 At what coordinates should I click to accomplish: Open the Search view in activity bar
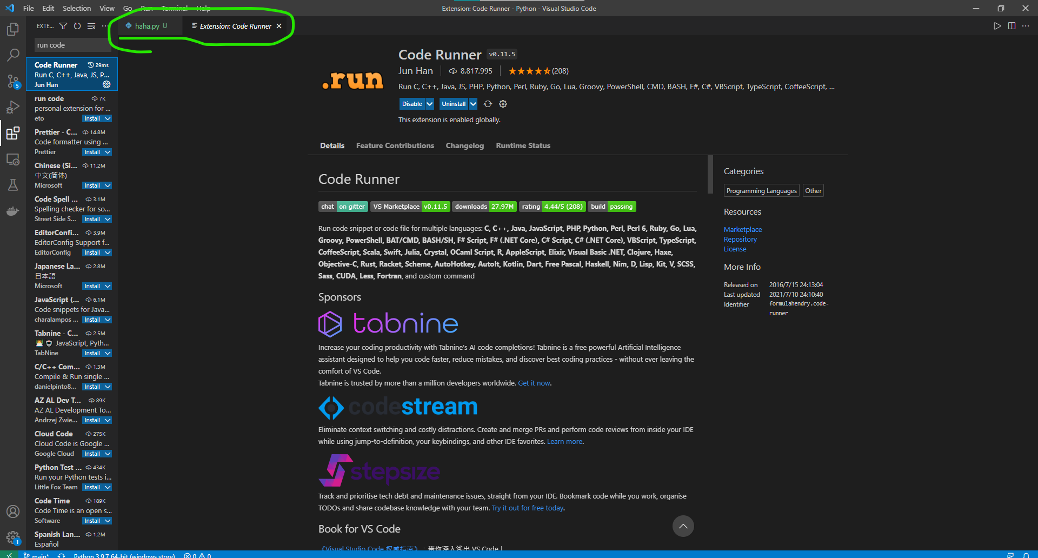(13, 55)
